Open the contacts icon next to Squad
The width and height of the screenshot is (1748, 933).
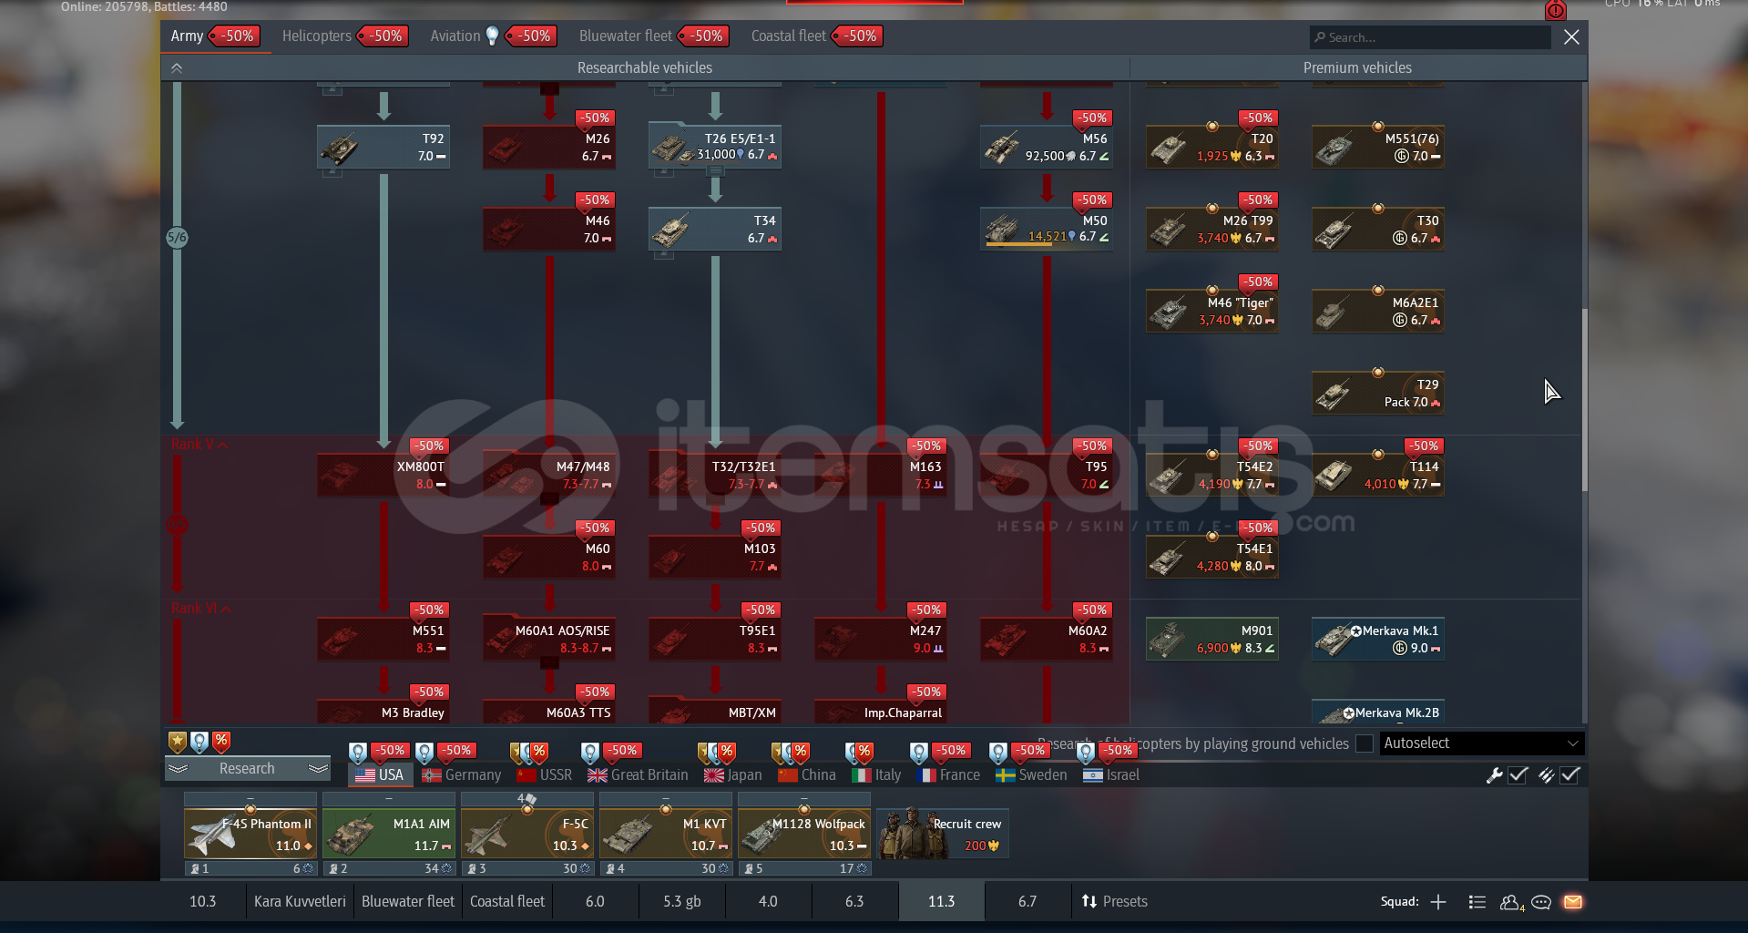pos(1511,902)
